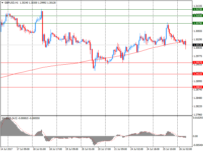This screenshot has height=152, width=203.
Task: Click the 1.29775 price scale value
Action: [x=198, y=56]
